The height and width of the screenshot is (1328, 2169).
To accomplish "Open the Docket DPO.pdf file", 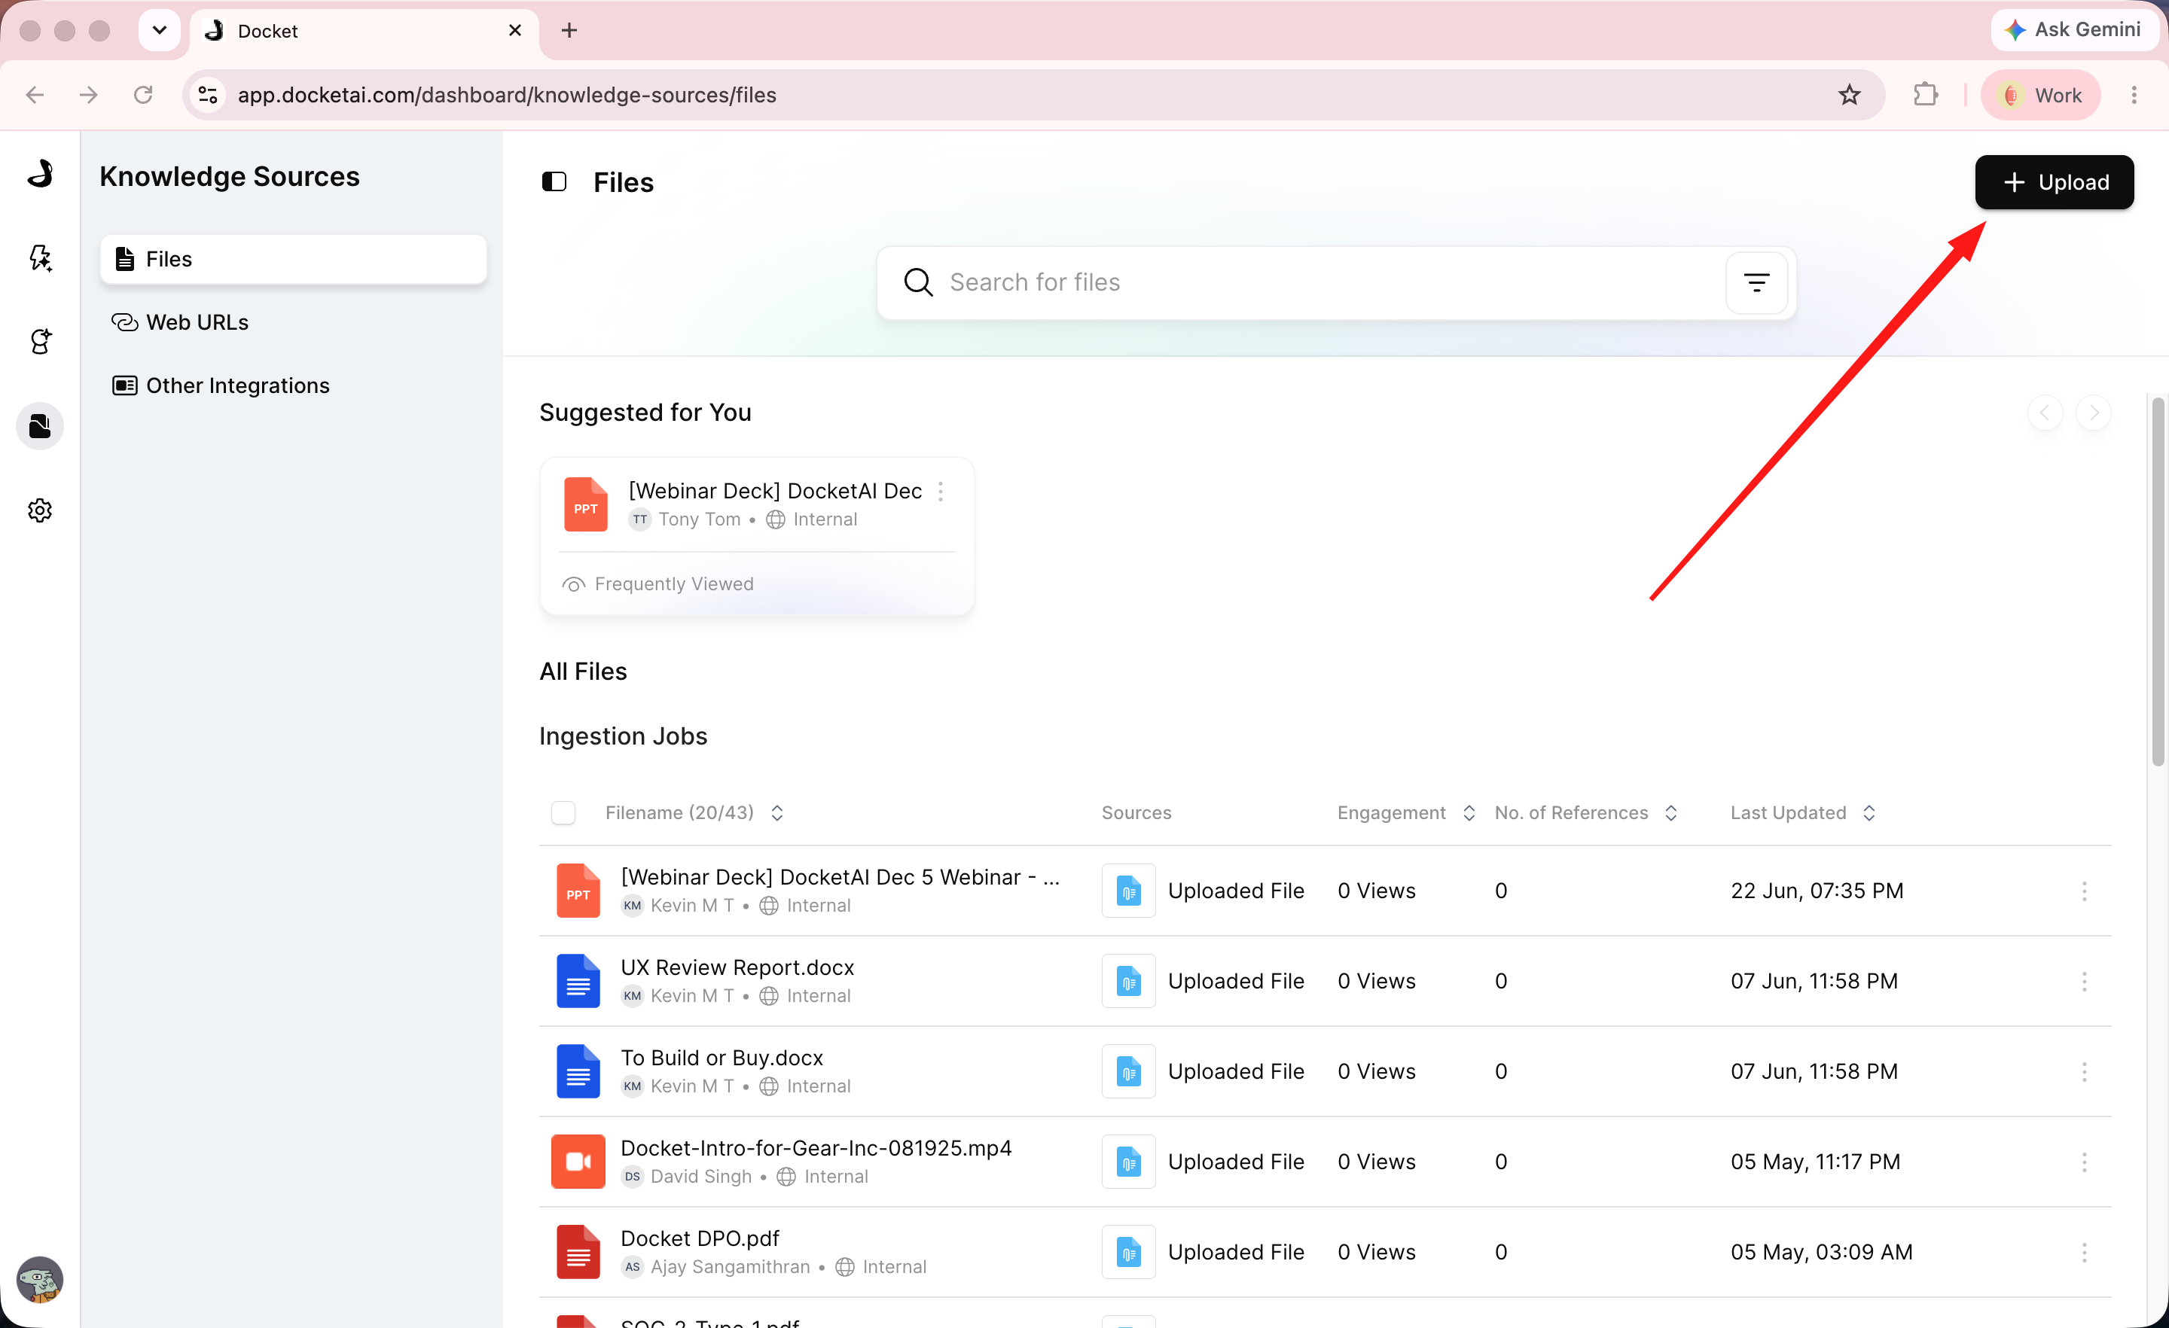I will 700,1238.
